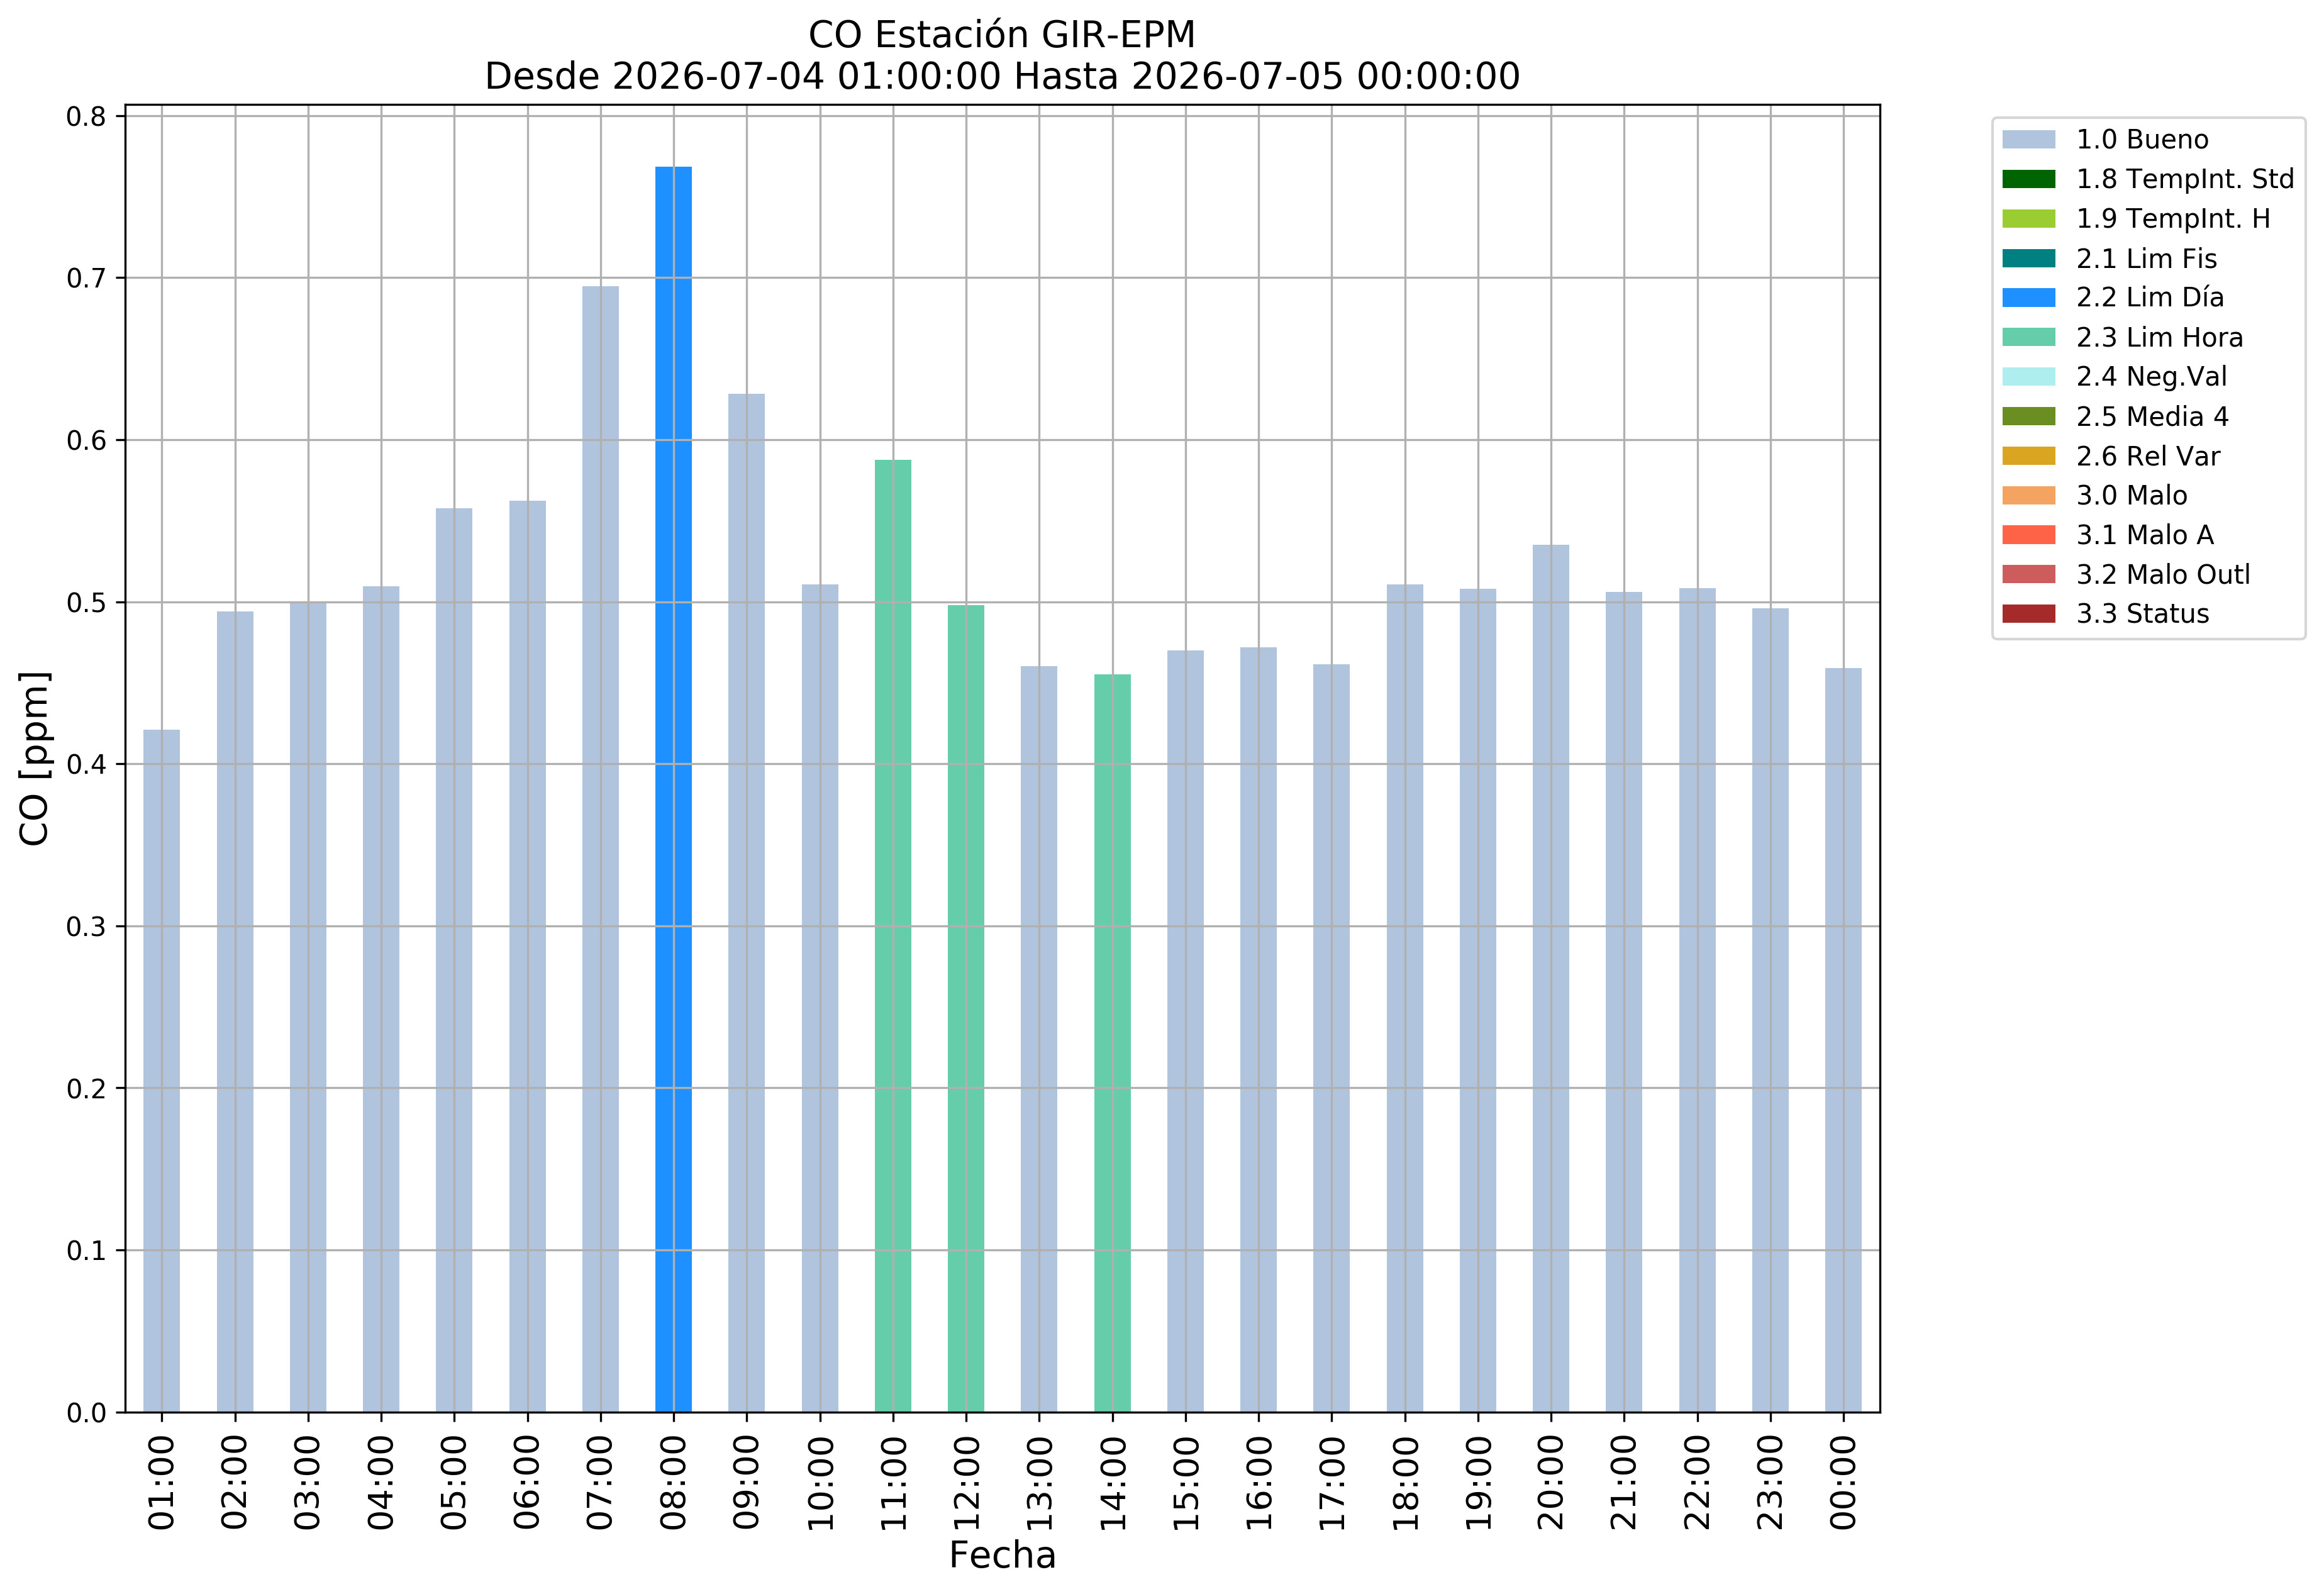Click the data bar at 19:00
2324x1594 pixels.
pos(1478,1000)
